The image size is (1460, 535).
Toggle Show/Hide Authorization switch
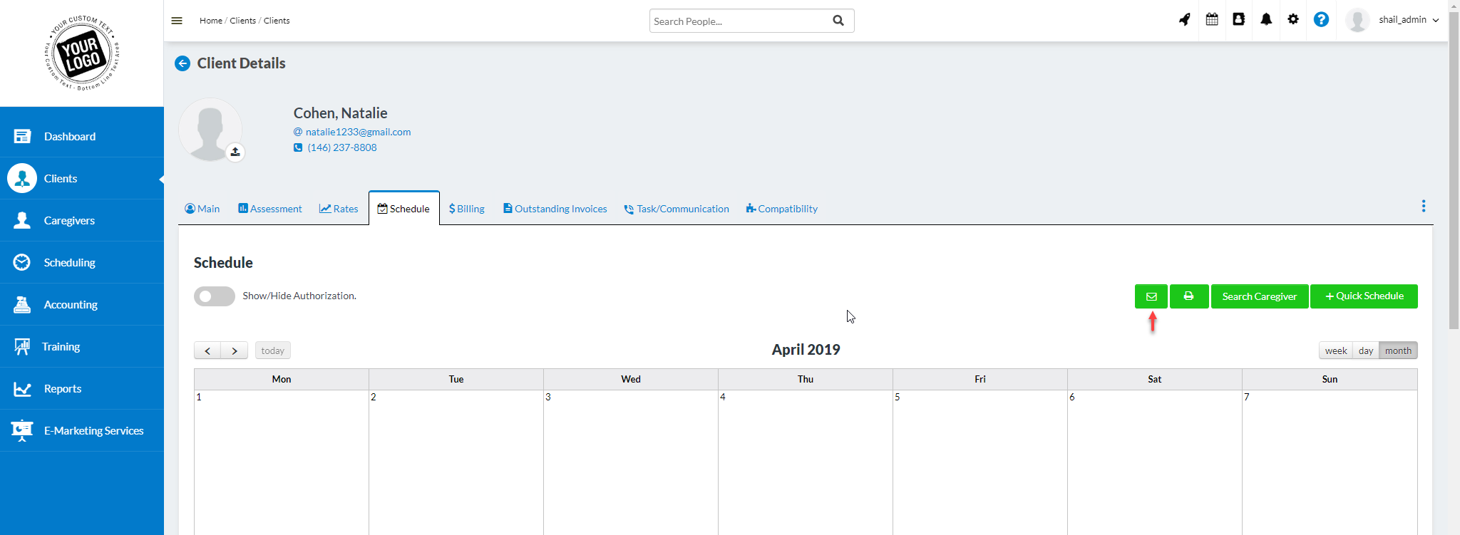pyautogui.click(x=214, y=296)
